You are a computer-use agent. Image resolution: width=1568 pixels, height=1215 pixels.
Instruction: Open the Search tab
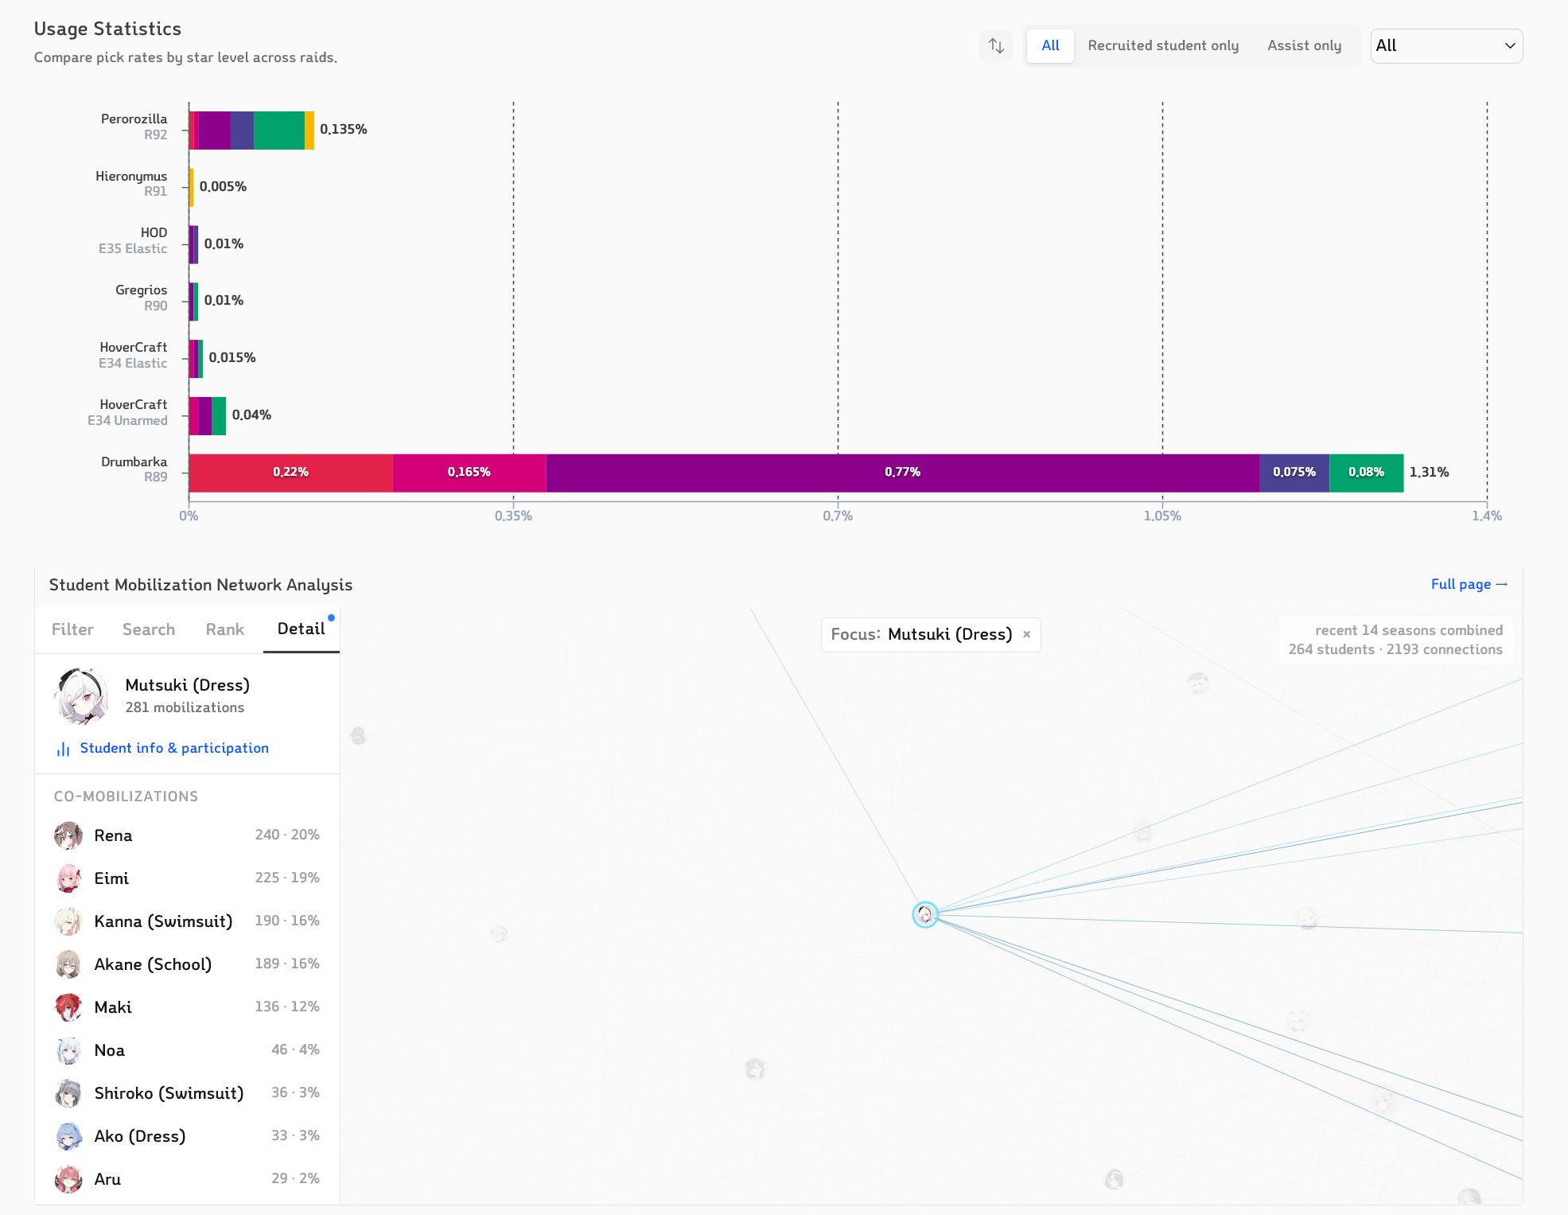tap(149, 629)
